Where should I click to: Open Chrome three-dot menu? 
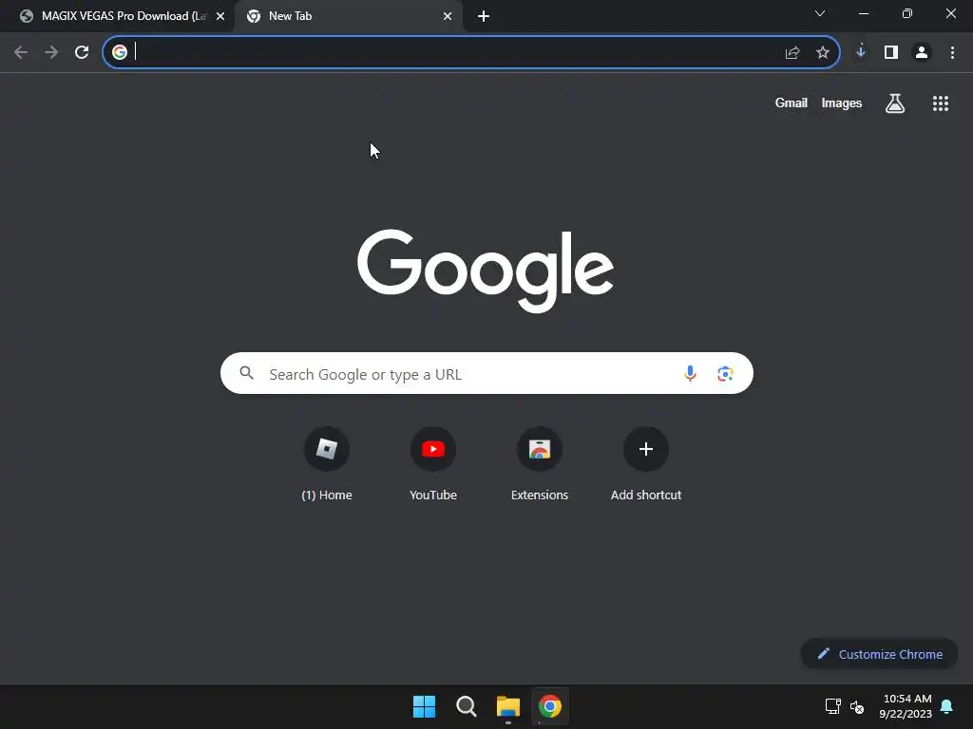tap(952, 53)
